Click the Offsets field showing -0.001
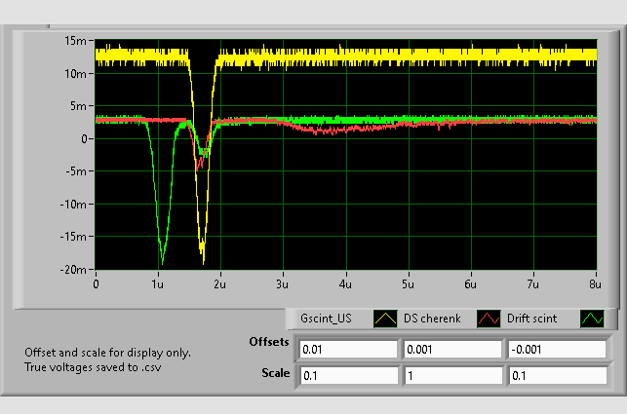The width and height of the screenshot is (627, 414). click(555, 349)
